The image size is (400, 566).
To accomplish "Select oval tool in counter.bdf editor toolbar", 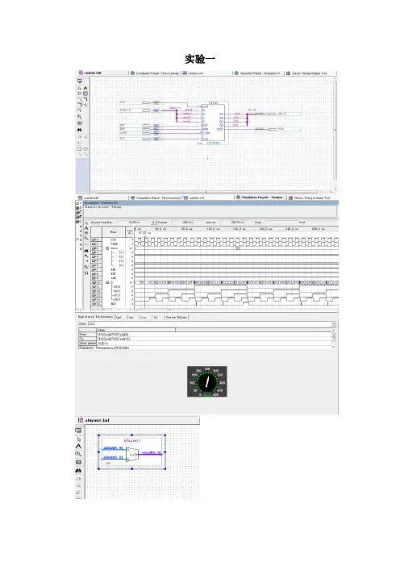I will (85, 148).
